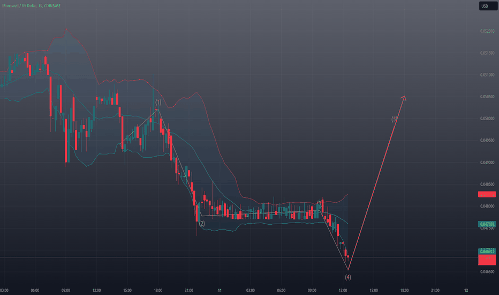Screen dimensions: 499x295
Task: Click the 0.049000 price axis value
Action: point(487,163)
